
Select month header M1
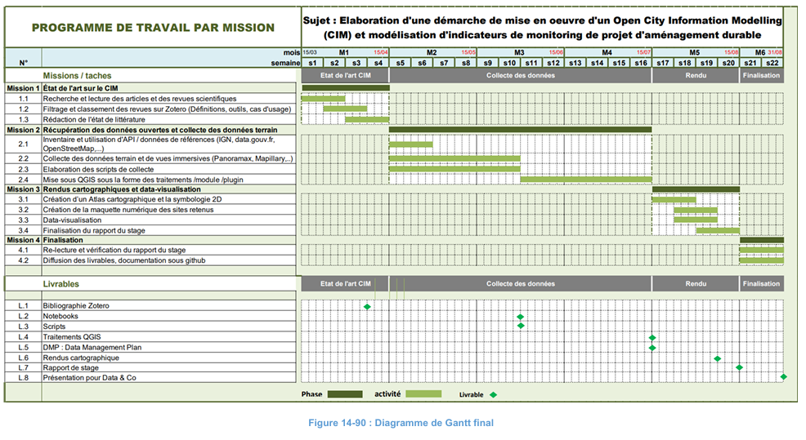(344, 52)
